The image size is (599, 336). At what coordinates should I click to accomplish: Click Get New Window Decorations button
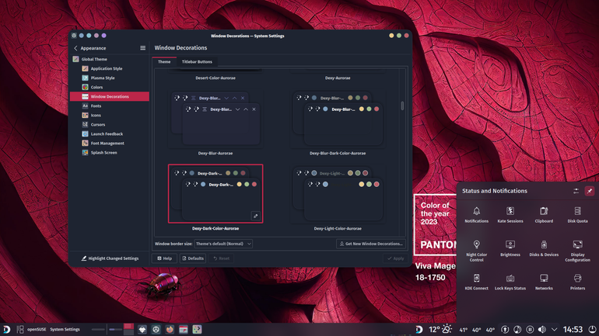370,244
